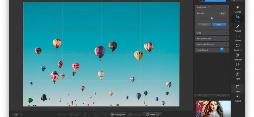This screenshot has height=117, width=254.
Task: Click the Reset All button
Action: click(x=152, y=114)
